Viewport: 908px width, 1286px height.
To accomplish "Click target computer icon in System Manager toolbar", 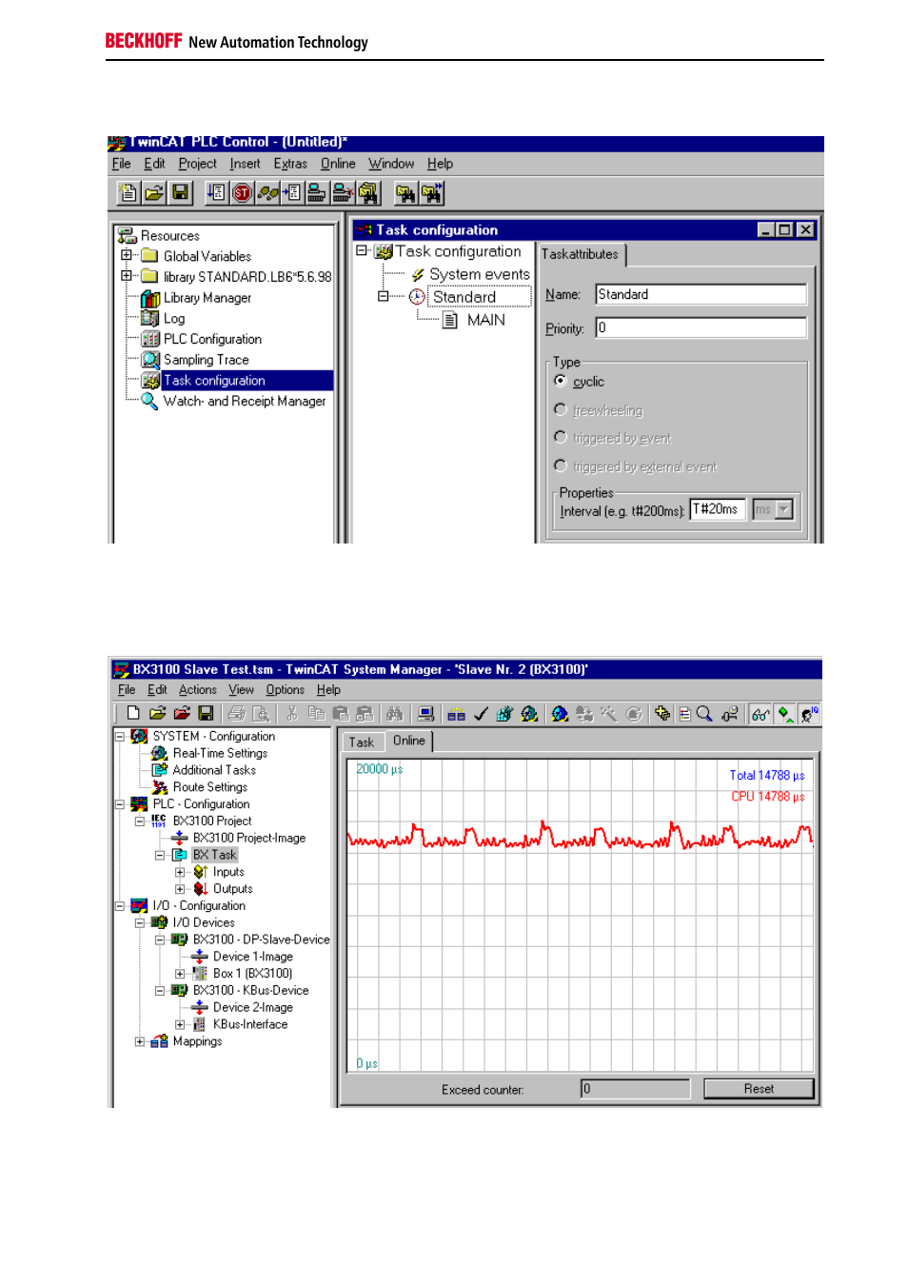I will [x=425, y=713].
